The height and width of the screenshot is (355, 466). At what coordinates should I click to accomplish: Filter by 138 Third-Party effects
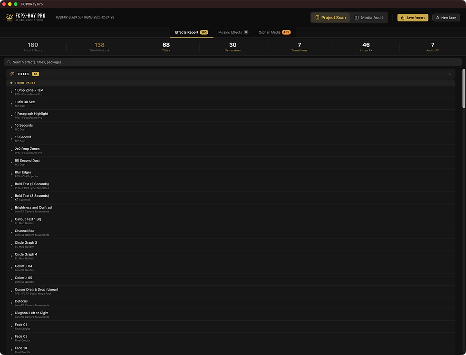[x=99, y=47]
